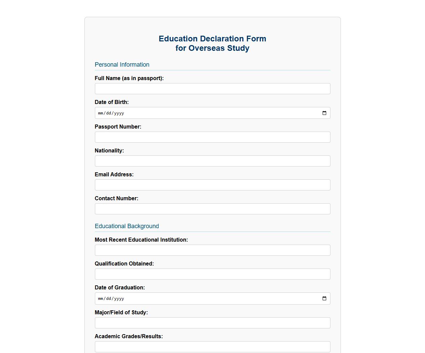Click the Major/Field of Study input

click(x=212, y=323)
